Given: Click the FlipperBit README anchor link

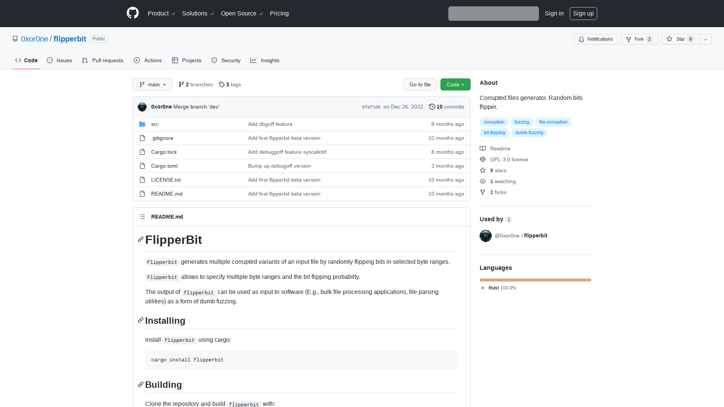Looking at the screenshot, I should (x=140, y=239).
